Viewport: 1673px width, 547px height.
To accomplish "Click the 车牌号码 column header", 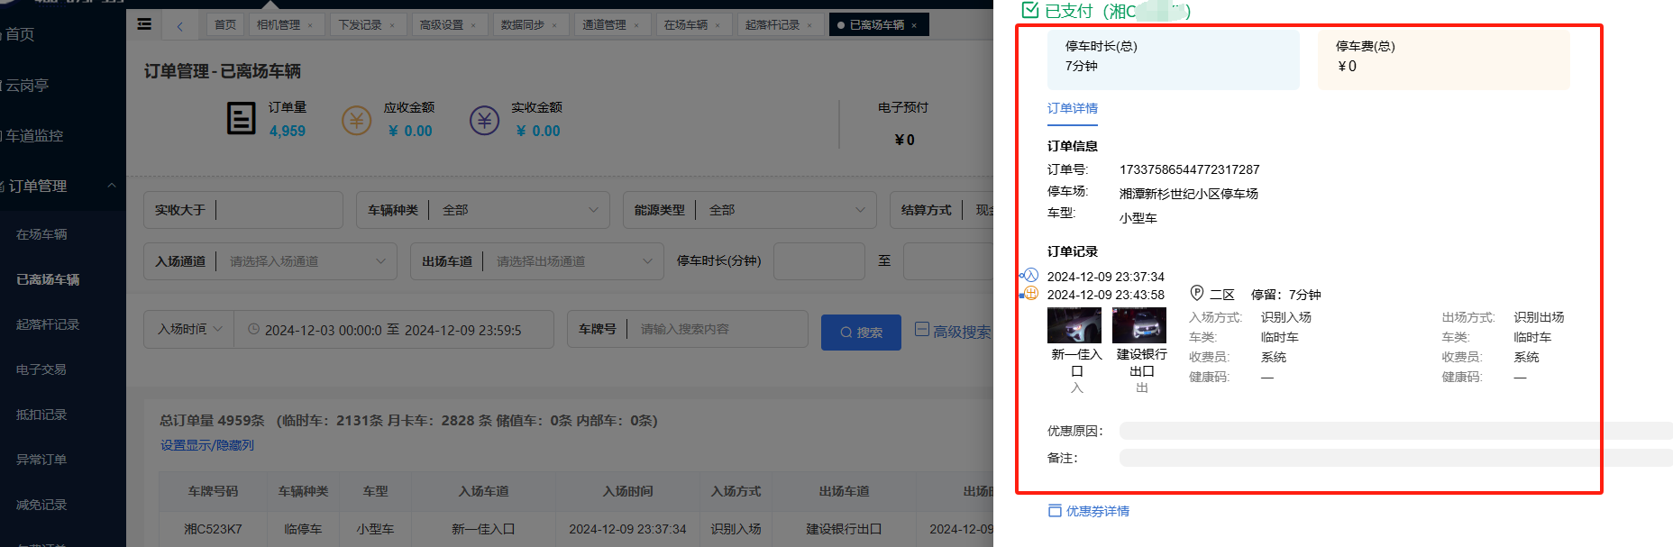I will point(214,491).
